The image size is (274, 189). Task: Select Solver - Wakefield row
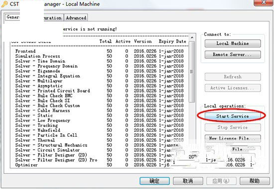pos(99,130)
